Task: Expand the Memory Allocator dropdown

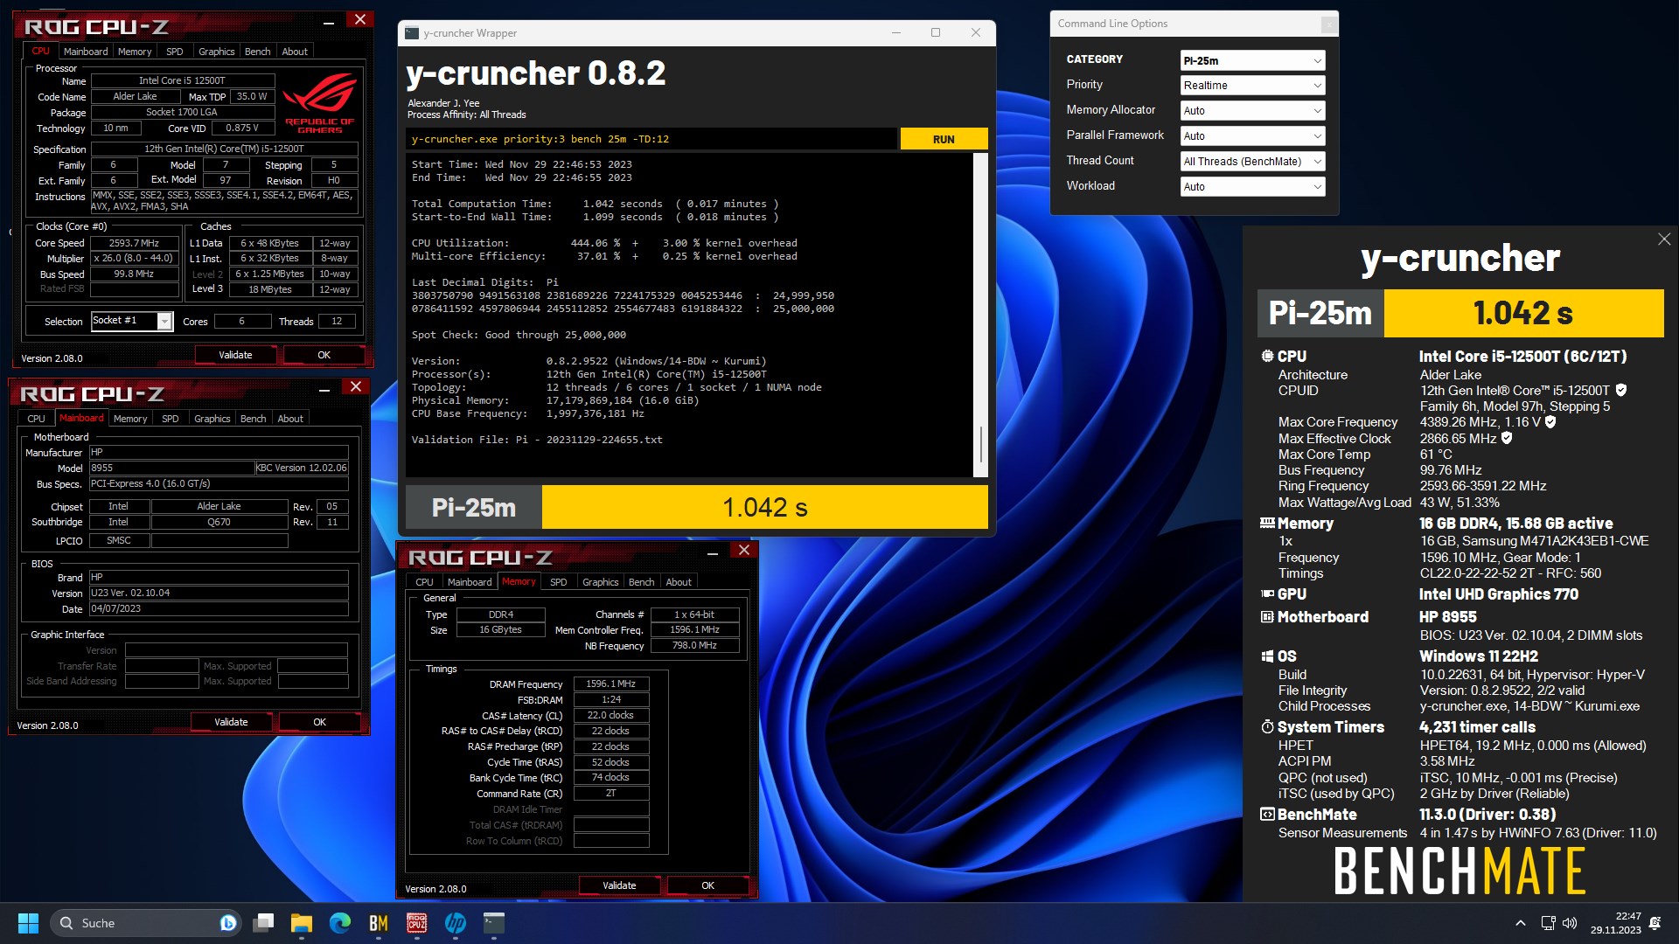Action: pos(1252,111)
